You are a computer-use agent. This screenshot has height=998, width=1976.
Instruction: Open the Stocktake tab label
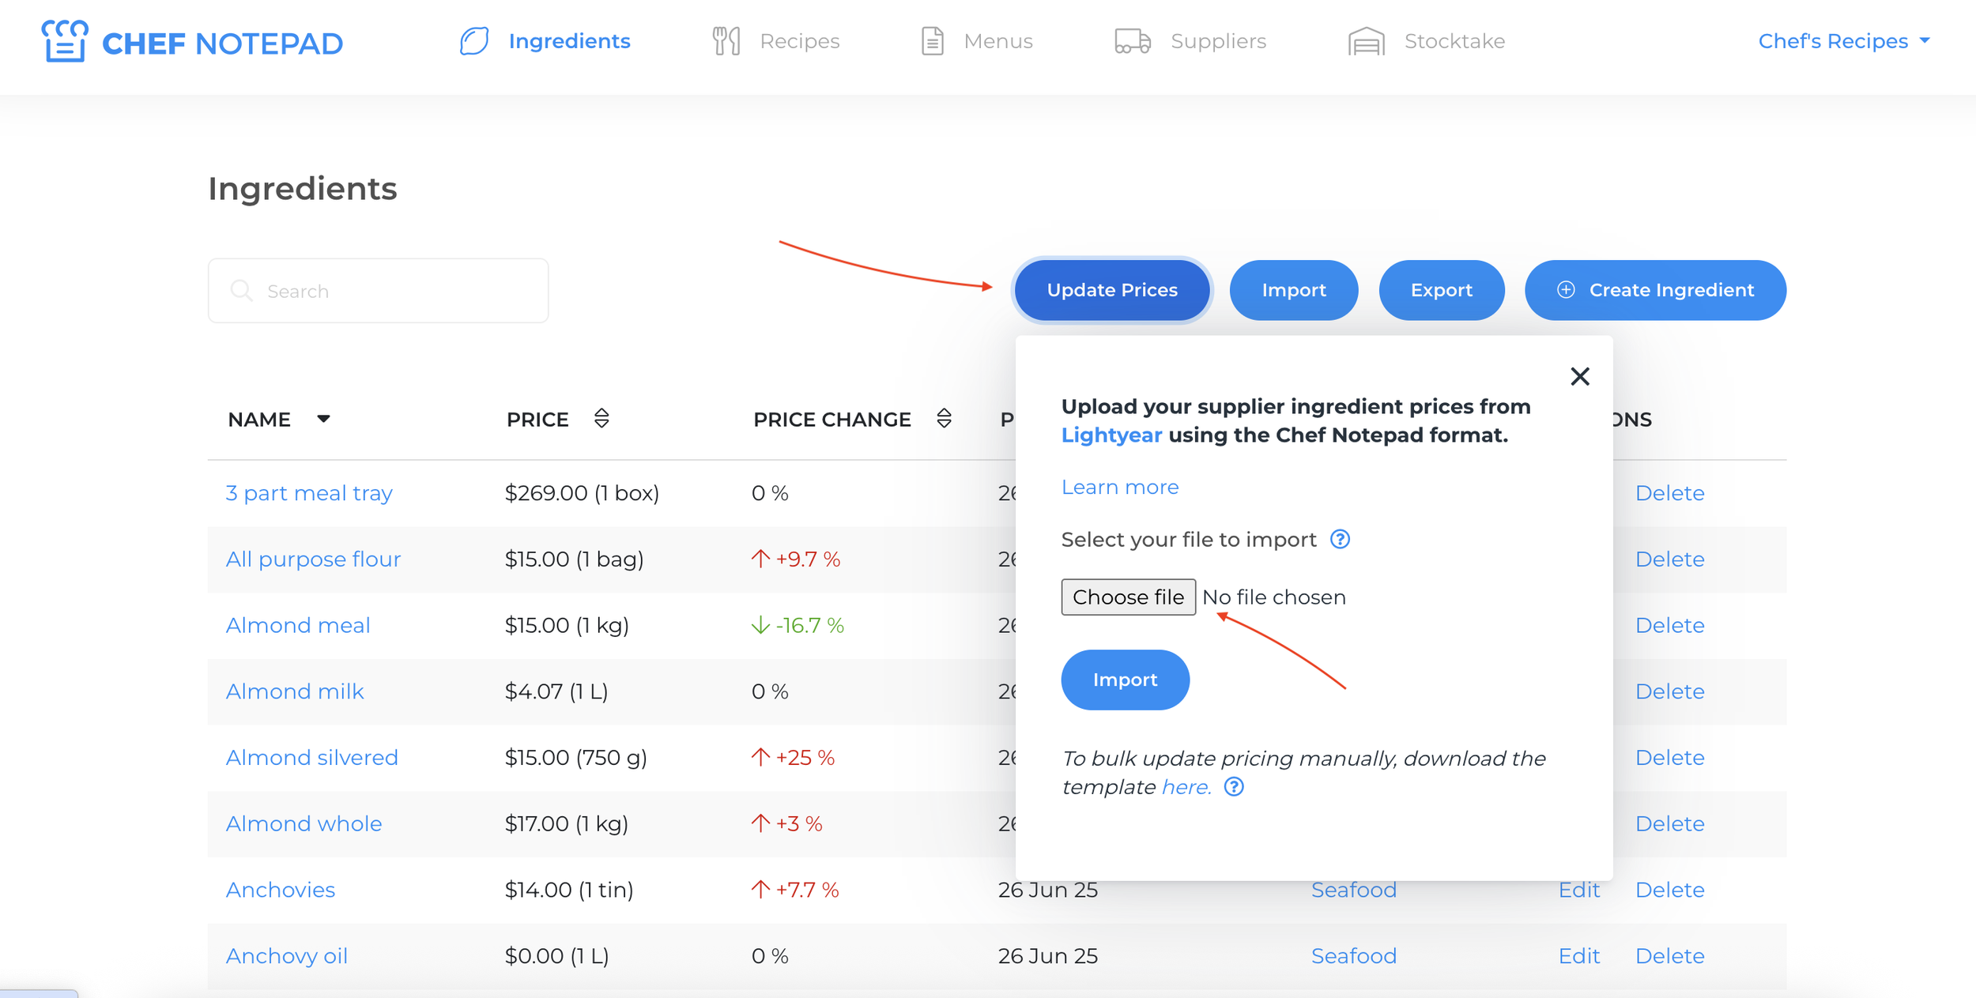pyautogui.click(x=1454, y=41)
